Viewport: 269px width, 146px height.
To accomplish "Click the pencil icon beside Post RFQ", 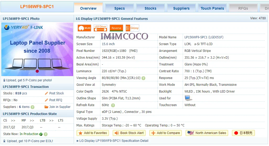I will pos(46,100).
